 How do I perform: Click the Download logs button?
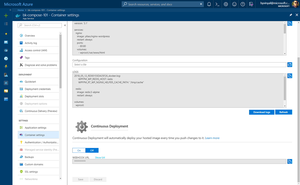(262, 112)
